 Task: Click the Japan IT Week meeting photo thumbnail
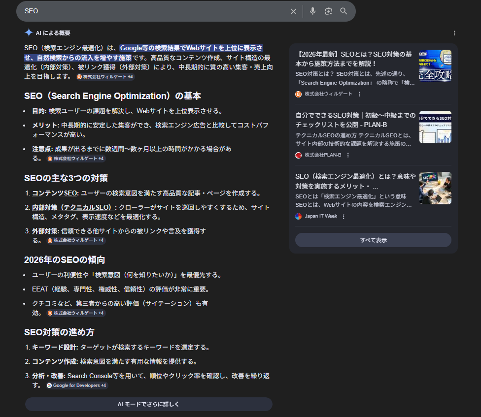point(435,188)
